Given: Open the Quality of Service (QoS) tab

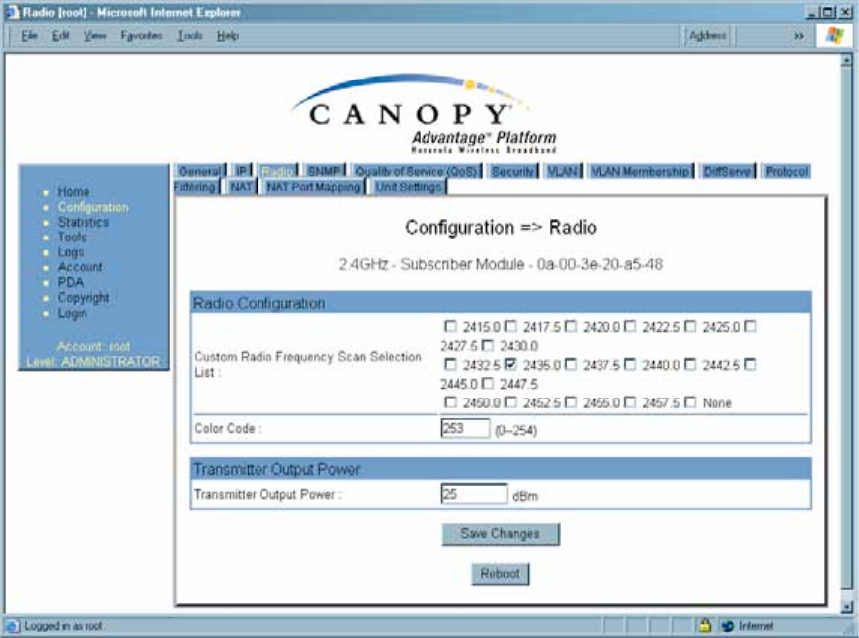Looking at the screenshot, I should [x=417, y=171].
